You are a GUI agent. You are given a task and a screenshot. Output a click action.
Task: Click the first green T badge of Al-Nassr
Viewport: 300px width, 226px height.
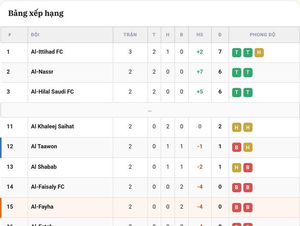pyautogui.click(x=237, y=72)
